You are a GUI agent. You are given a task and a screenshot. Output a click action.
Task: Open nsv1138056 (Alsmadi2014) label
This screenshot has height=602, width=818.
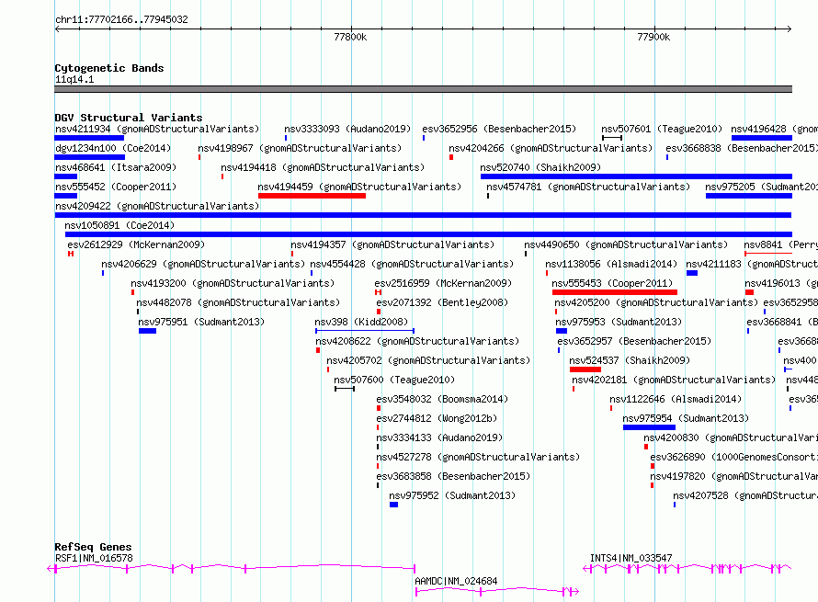(x=611, y=264)
